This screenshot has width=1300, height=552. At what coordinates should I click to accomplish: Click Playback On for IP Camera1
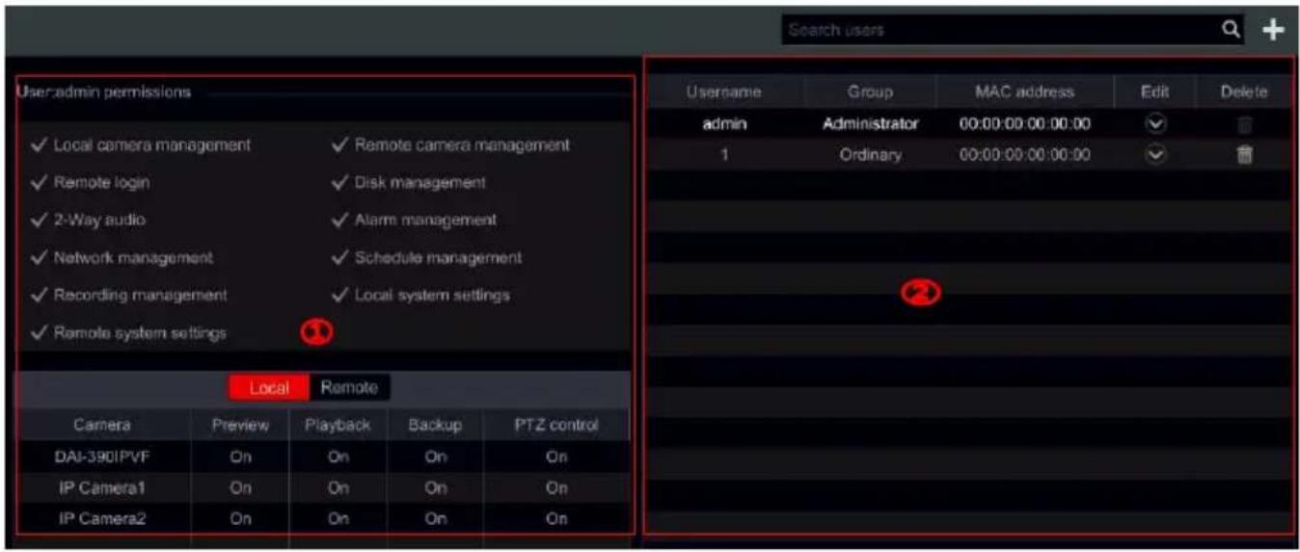coord(338,487)
